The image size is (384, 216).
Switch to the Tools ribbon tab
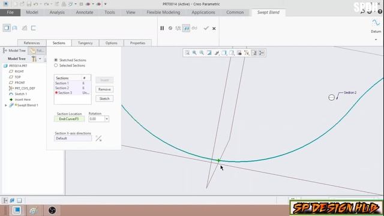(110, 12)
